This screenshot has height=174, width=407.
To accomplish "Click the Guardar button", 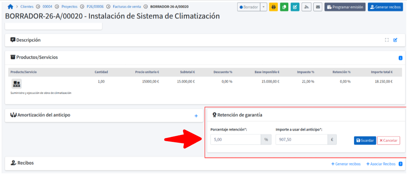I will point(365,140).
